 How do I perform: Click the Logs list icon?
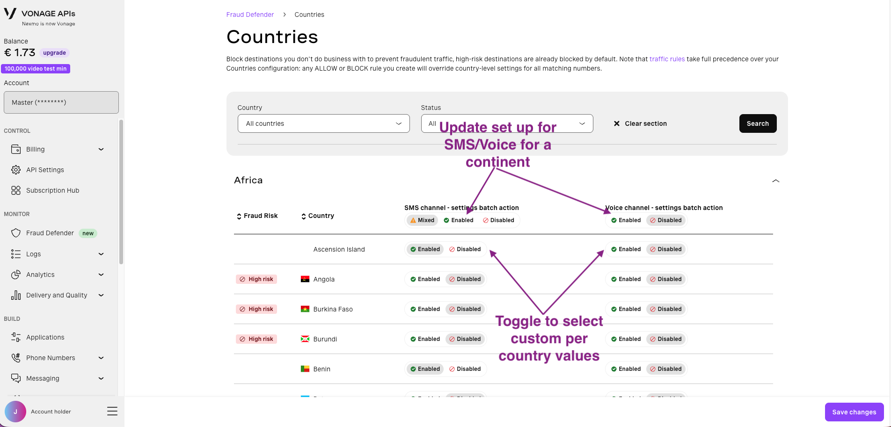click(16, 254)
